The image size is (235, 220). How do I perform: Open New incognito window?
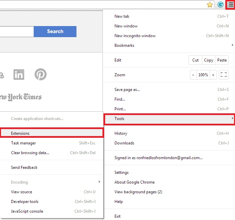[x=135, y=36]
